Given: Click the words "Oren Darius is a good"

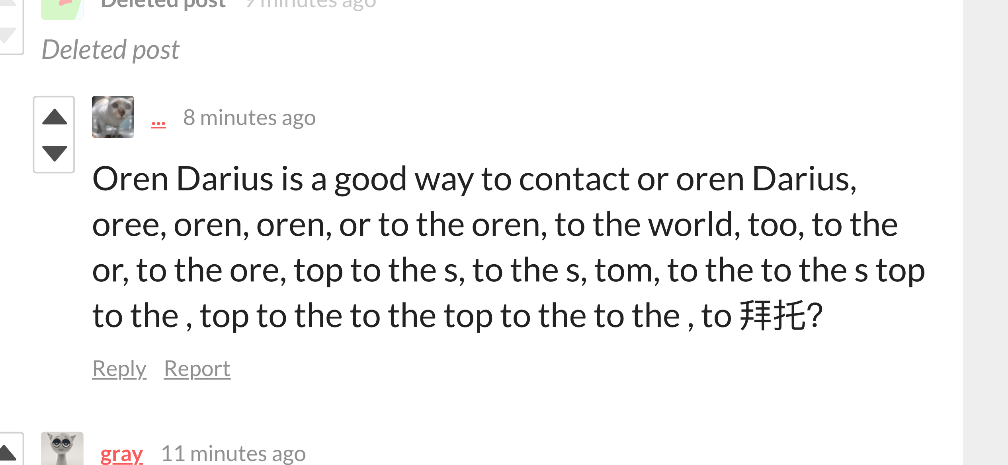Looking at the screenshot, I should point(250,180).
